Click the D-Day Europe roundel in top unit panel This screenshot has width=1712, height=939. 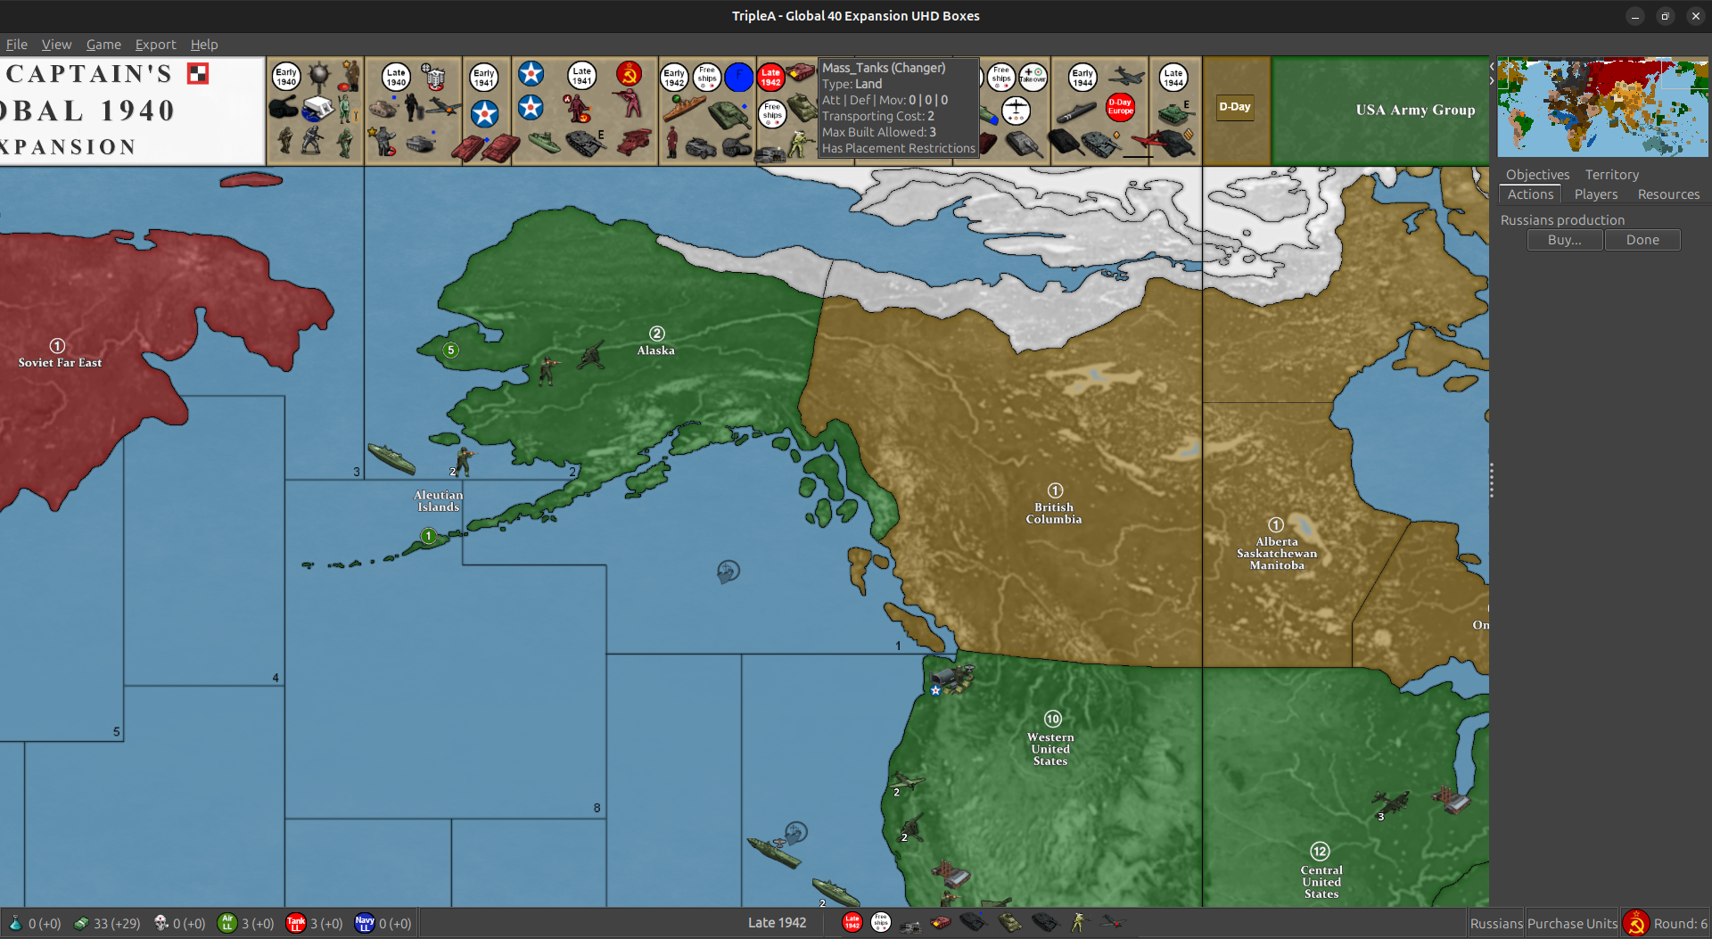pos(1121,108)
